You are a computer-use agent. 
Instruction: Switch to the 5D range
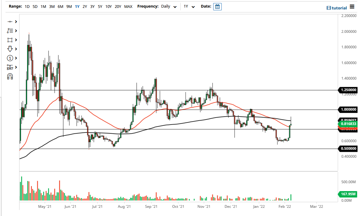tap(35, 6)
